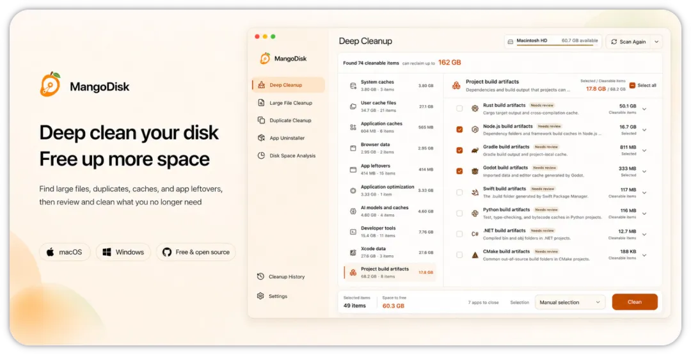691x355 pixels.
Task: Expand the Python build artifacts row
Action: tap(644, 214)
